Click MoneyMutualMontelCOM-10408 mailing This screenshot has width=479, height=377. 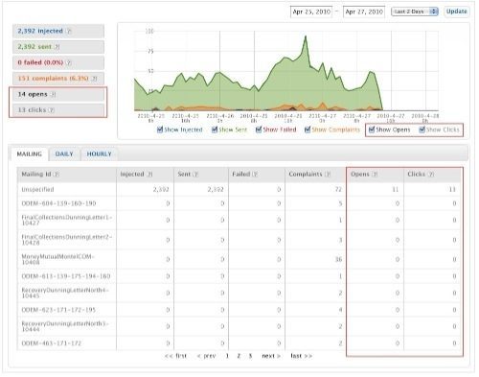tap(58, 259)
